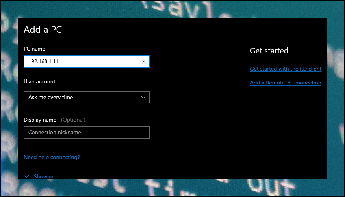
Task: Open the 'Ask me every time' dropdown
Action: [x=87, y=97]
